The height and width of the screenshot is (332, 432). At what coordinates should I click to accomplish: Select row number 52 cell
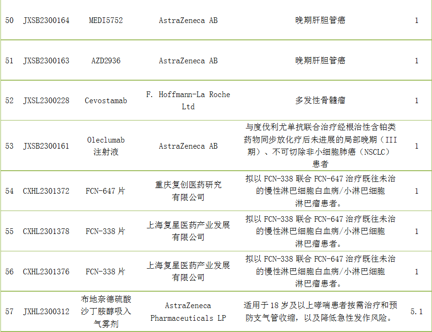pyautogui.click(x=9, y=100)
